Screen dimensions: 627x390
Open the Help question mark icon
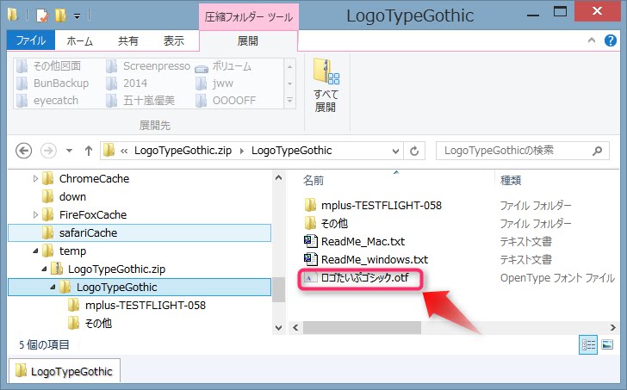pos(610,40)
